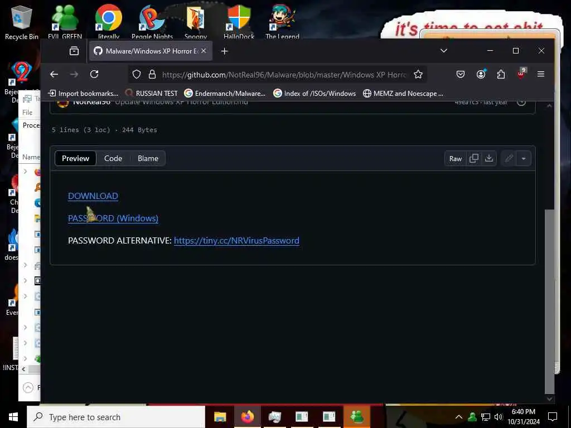Open the Extensions puzzle icon
Image resolution: width=571 pixels, height=428 pixels.
click(x=501, y=74)
